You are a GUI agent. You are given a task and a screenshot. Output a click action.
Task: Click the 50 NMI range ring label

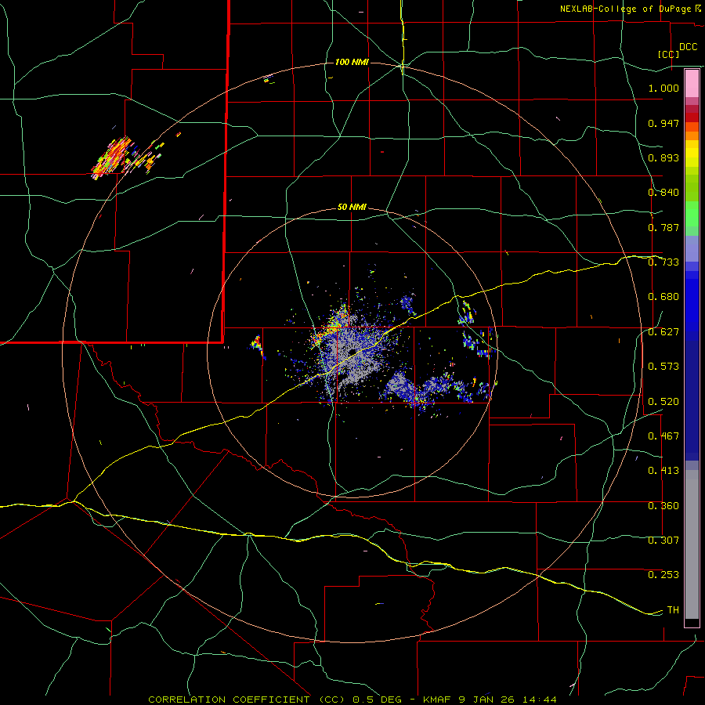coord(352,208)
